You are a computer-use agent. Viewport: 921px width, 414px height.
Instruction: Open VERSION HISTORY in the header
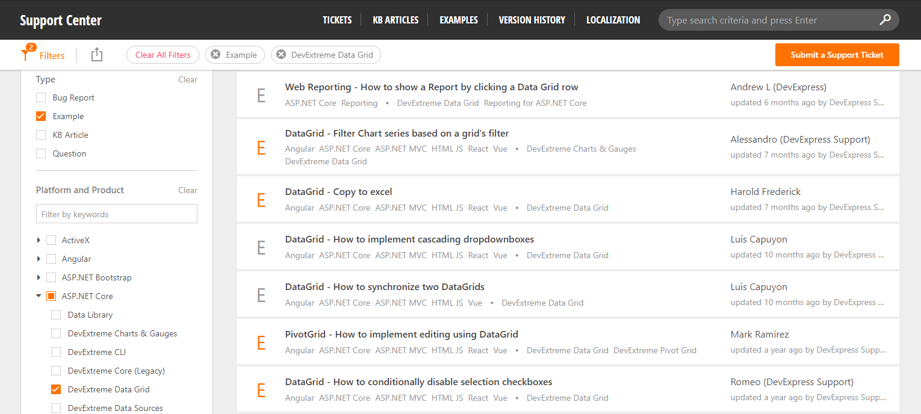pos(532,20)
